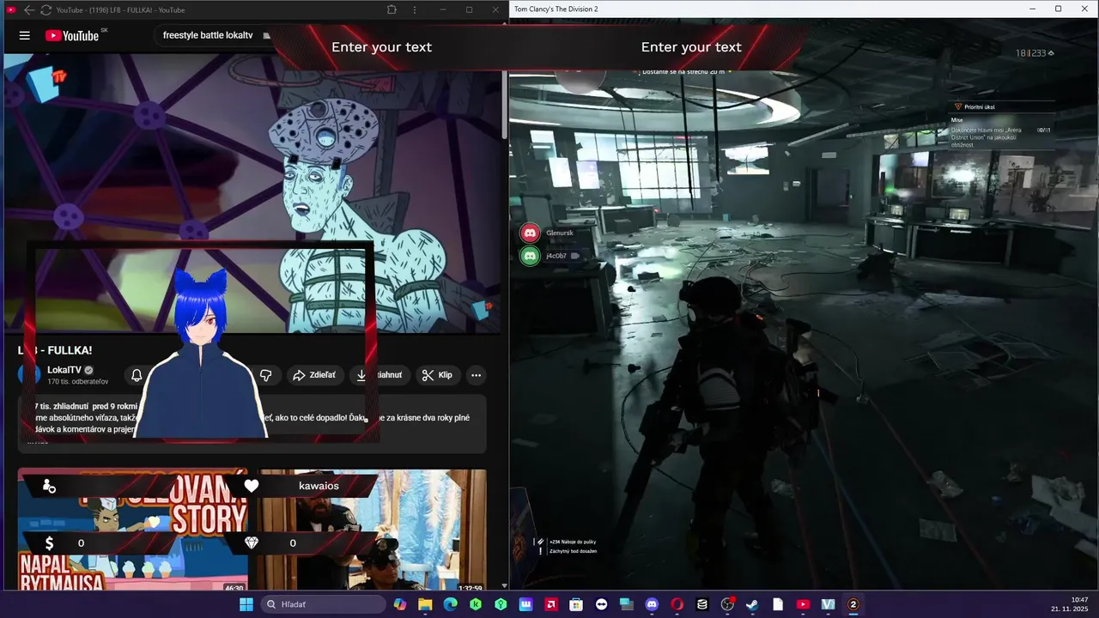
Task: Open File Explorer from the taskbar
Action: [425, 604]
